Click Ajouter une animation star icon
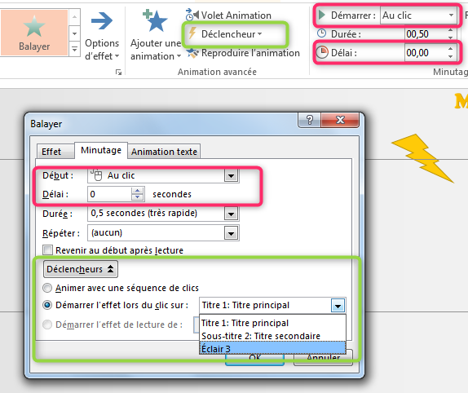Viewport: 468px width, 393px height. [155, 20]
